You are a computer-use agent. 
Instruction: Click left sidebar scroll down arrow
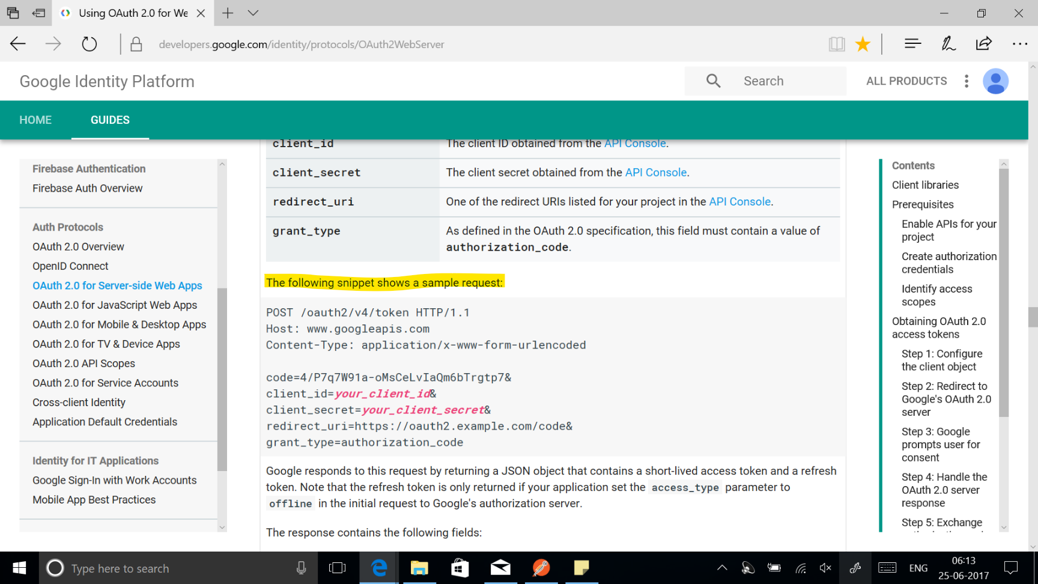pyautogui.click(x=222, y=527)
